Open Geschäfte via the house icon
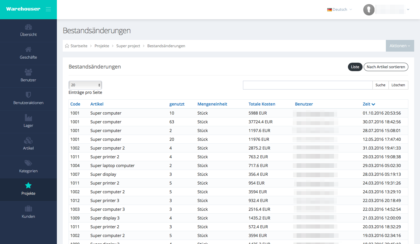 [28, 50]
